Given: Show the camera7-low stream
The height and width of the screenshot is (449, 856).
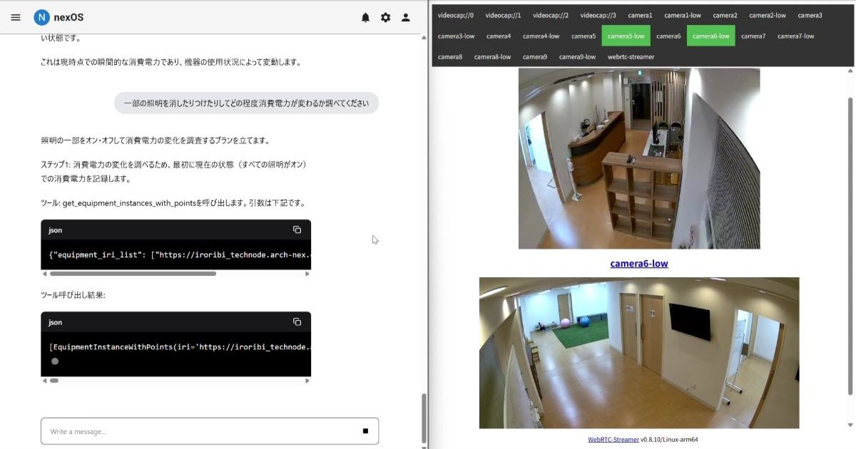Looking at the screenshot, I should (796, 36).
